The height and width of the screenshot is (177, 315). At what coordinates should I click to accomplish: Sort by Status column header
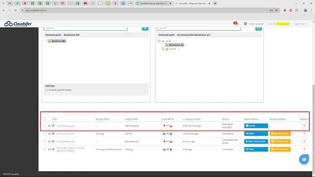click(x=226, y=119)
